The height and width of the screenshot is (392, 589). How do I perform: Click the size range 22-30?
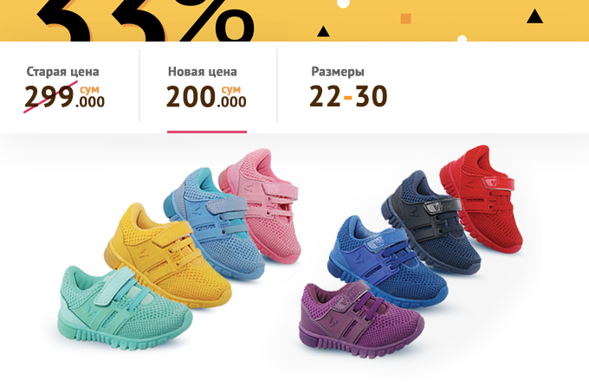point(348,96)
